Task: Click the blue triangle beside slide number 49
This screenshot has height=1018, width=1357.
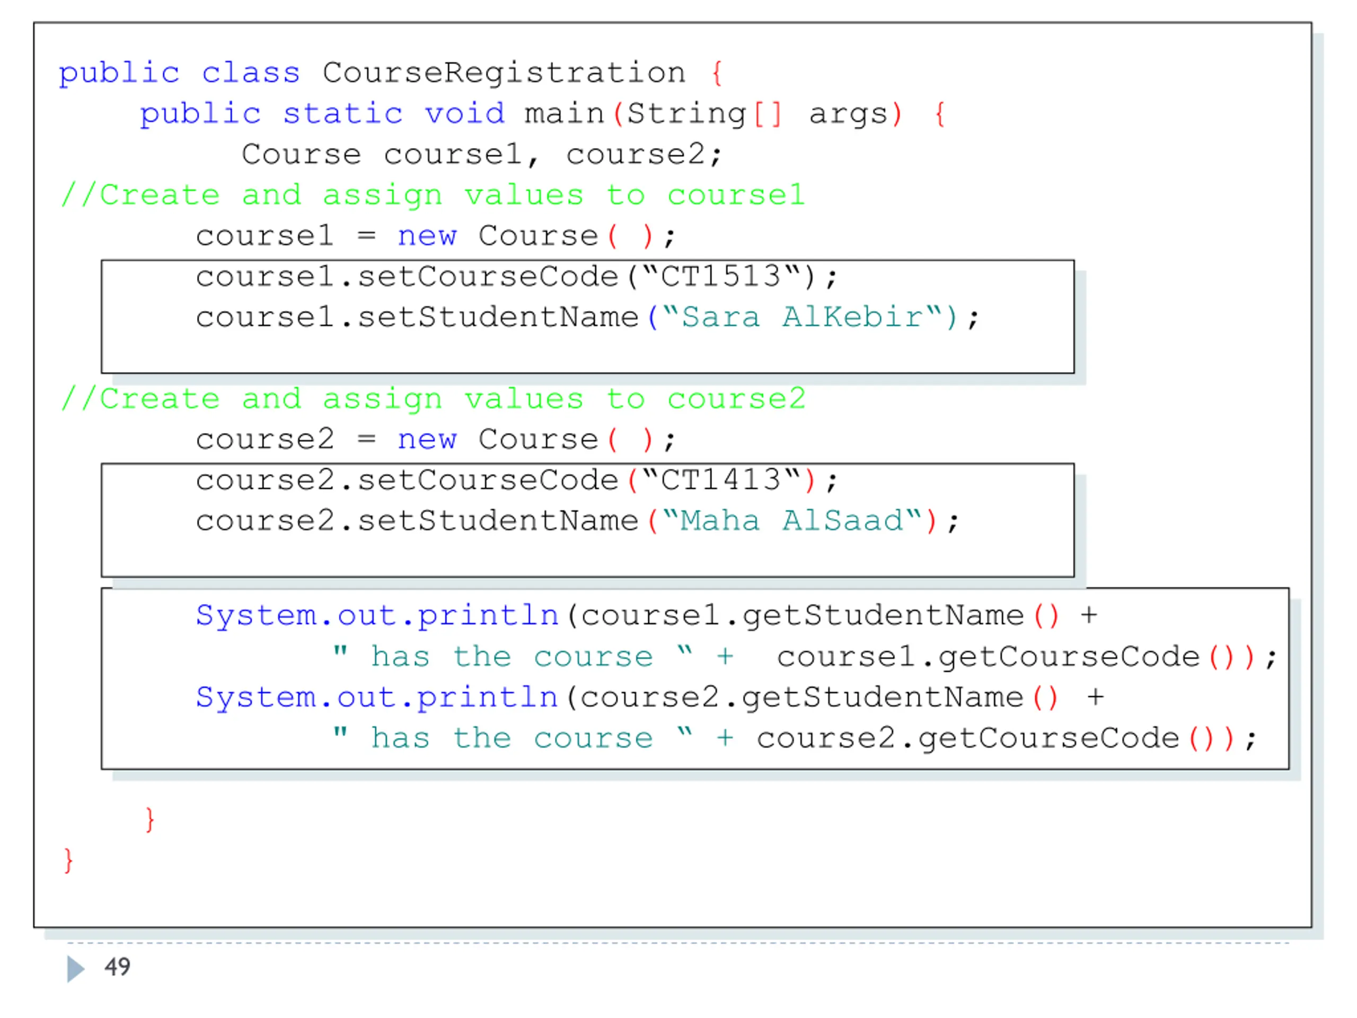Action: 76,968
